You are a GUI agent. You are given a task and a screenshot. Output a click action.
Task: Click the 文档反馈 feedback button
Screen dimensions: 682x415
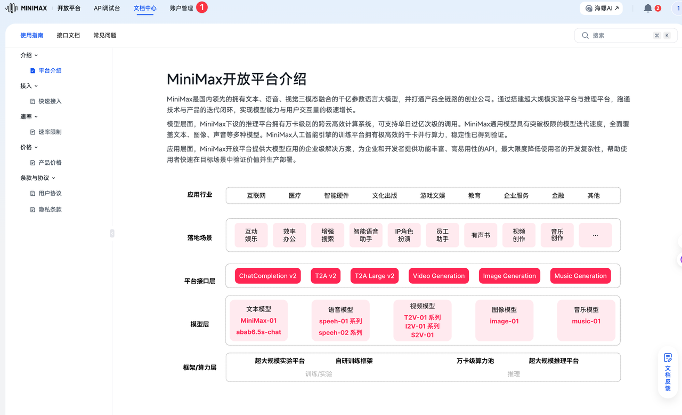click(668, 372)
